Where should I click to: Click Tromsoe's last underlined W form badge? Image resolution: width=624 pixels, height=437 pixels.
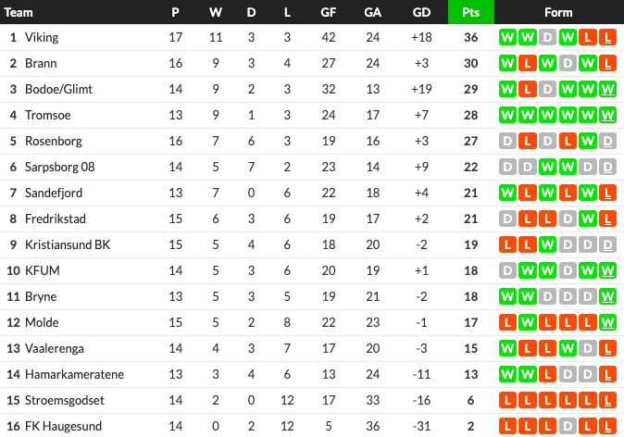point(607,115)
